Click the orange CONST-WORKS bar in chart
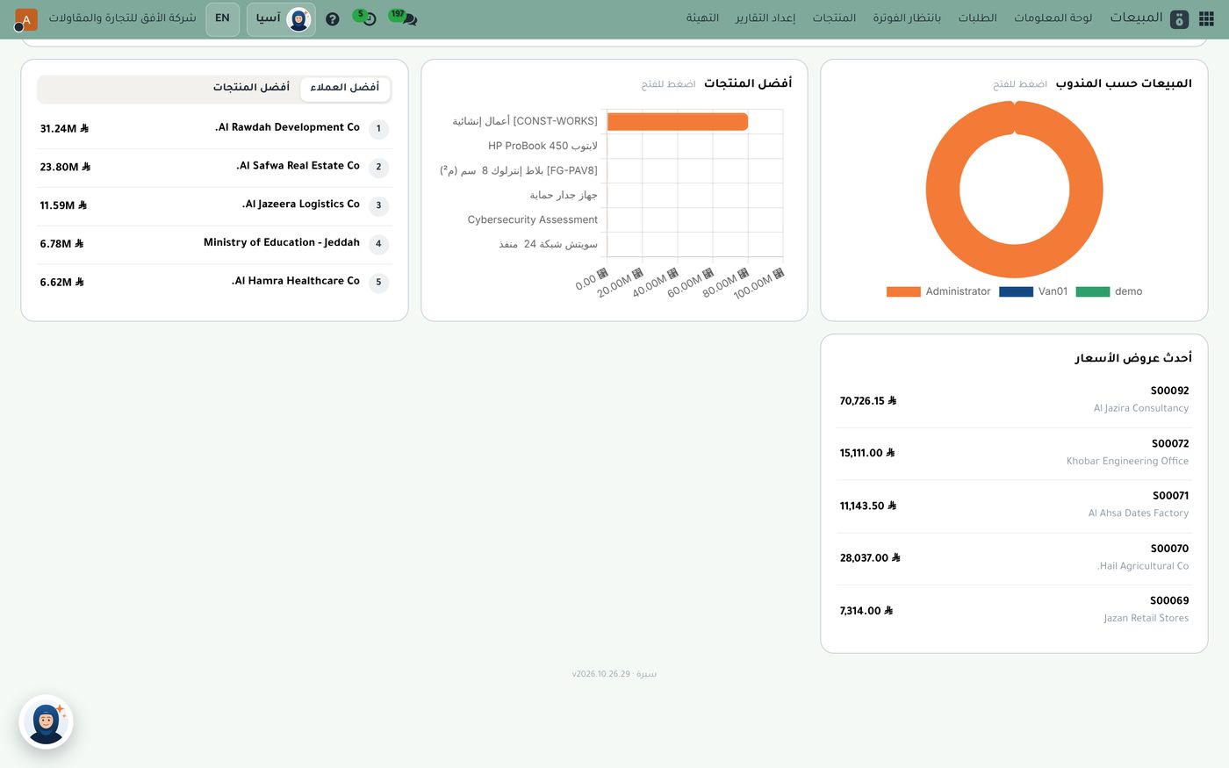The image size is (1229, 768). [x=678, y=122]
